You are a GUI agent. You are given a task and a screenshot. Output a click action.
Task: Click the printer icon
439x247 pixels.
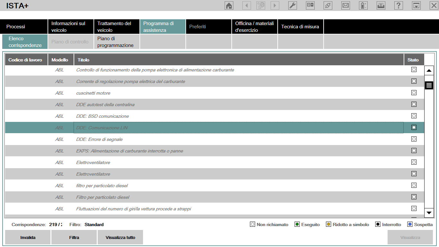[x=381, y=5]
